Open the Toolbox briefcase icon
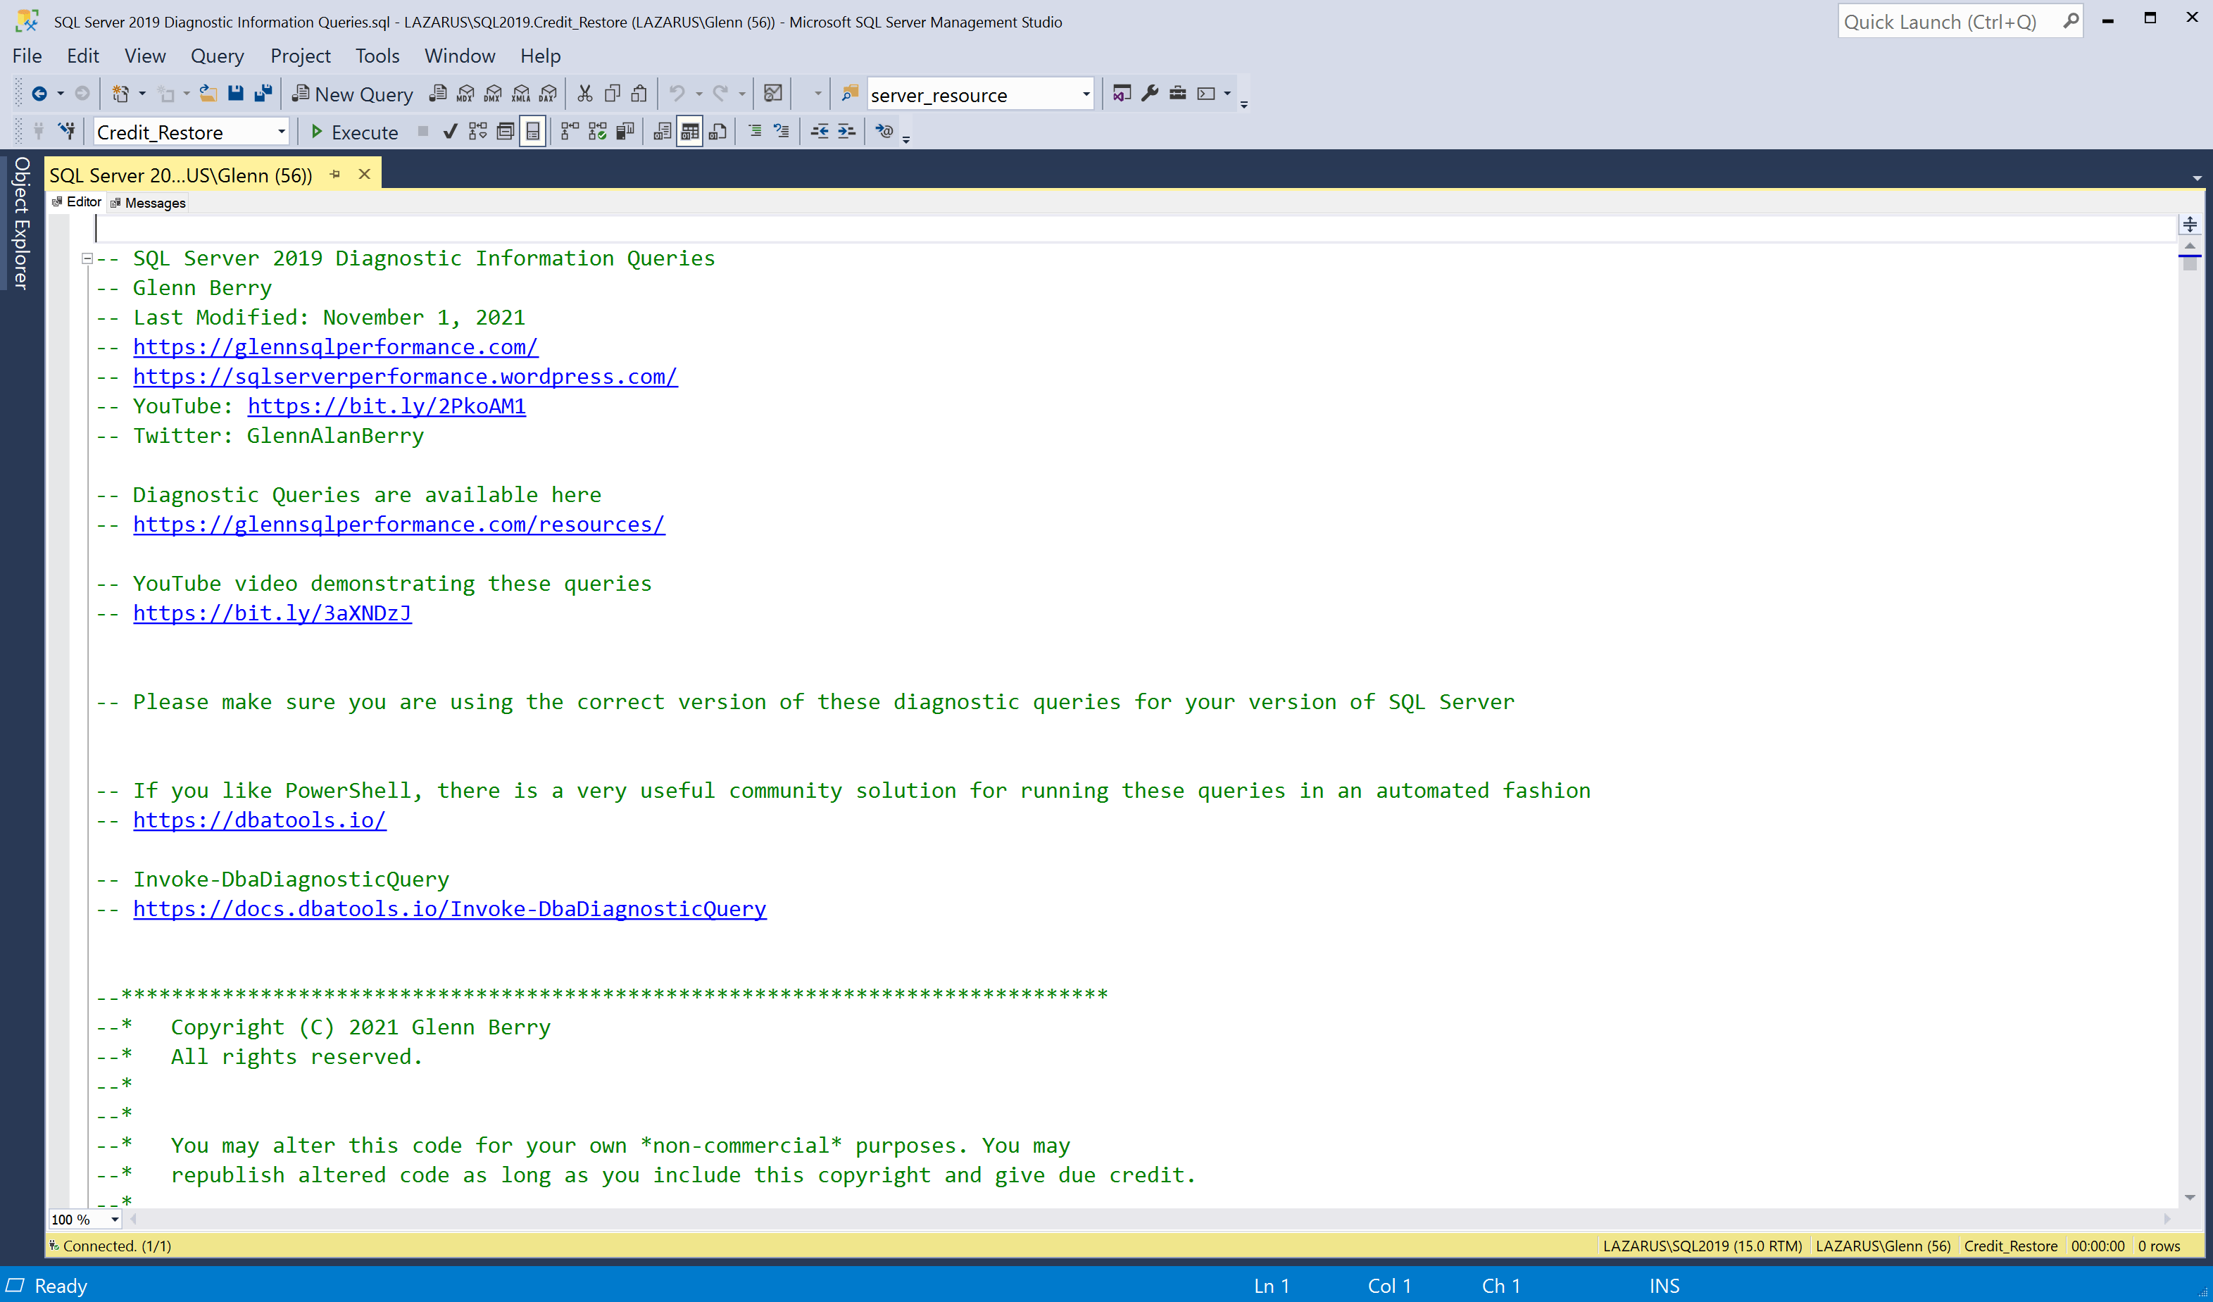2213x1302 pixels. (1178, 94)
